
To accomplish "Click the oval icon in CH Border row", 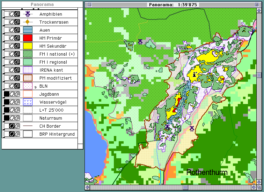I will point(12,126).
